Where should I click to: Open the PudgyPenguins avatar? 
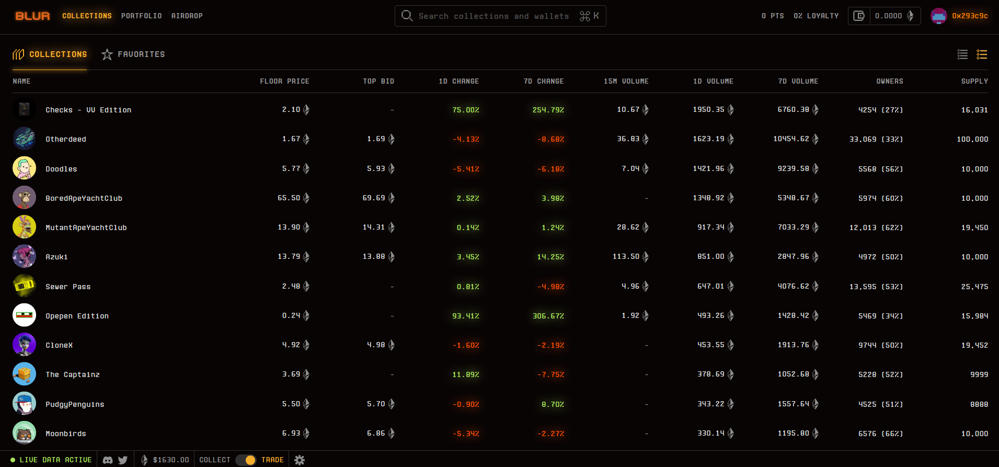pos(24,404)
